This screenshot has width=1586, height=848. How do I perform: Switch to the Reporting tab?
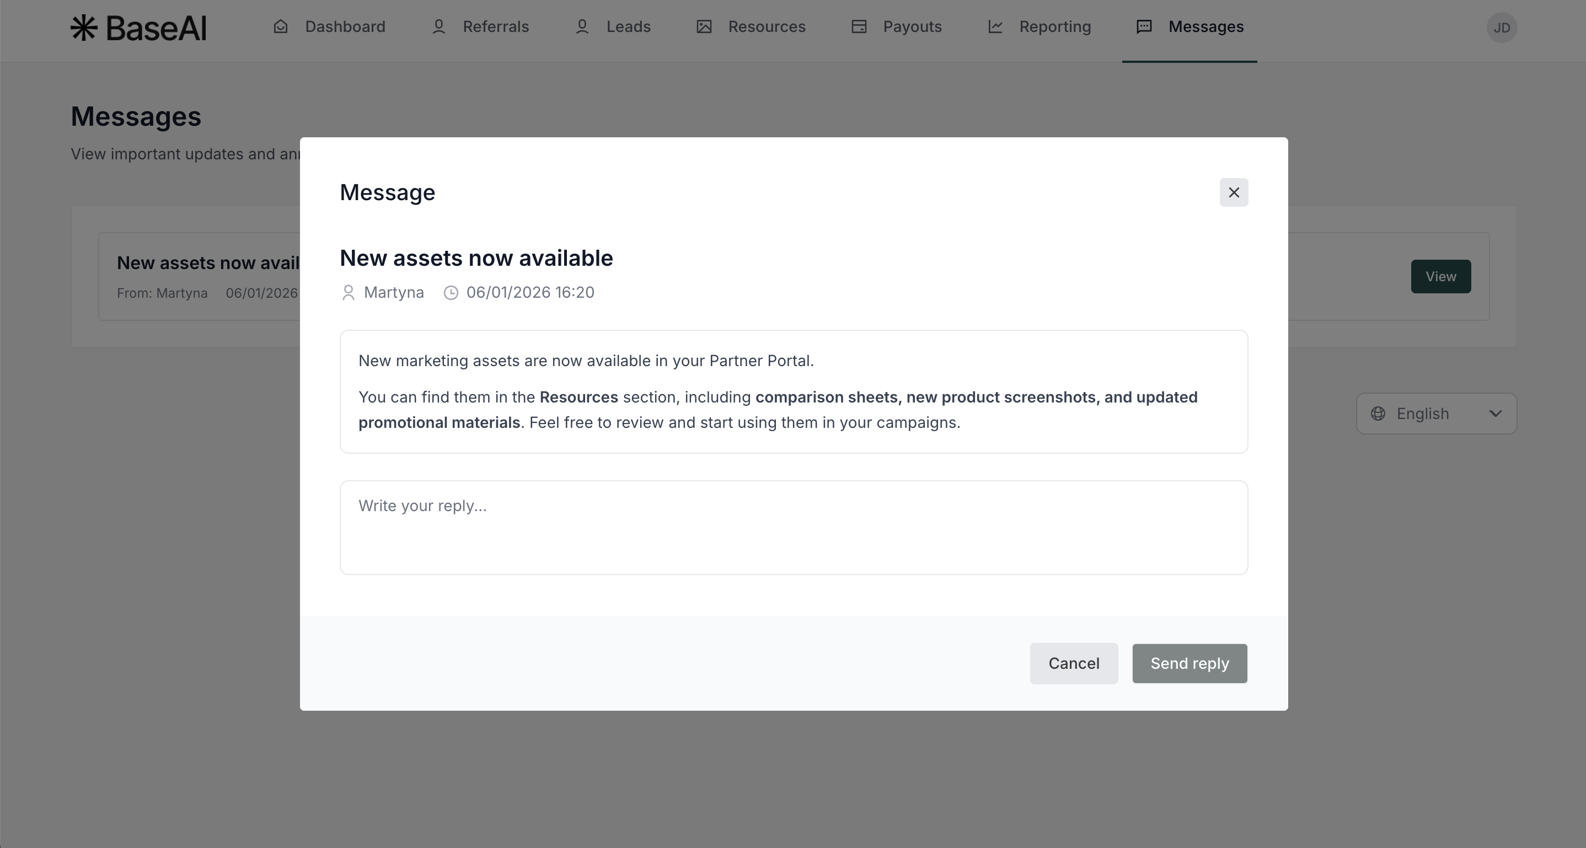1054,27
